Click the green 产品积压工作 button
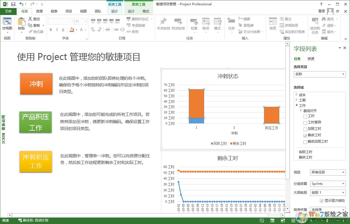Viewport: 350px width, 224px height. point(35,122)
